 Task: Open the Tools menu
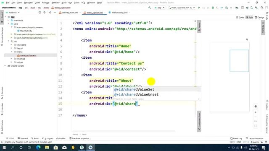(x=76, y=3)
